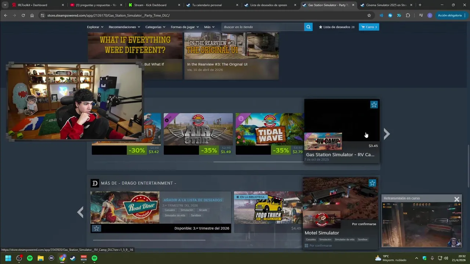Click the blue sound-wave extension icon
The height and width of the screenshot is (264, 470).
(381, 15)
